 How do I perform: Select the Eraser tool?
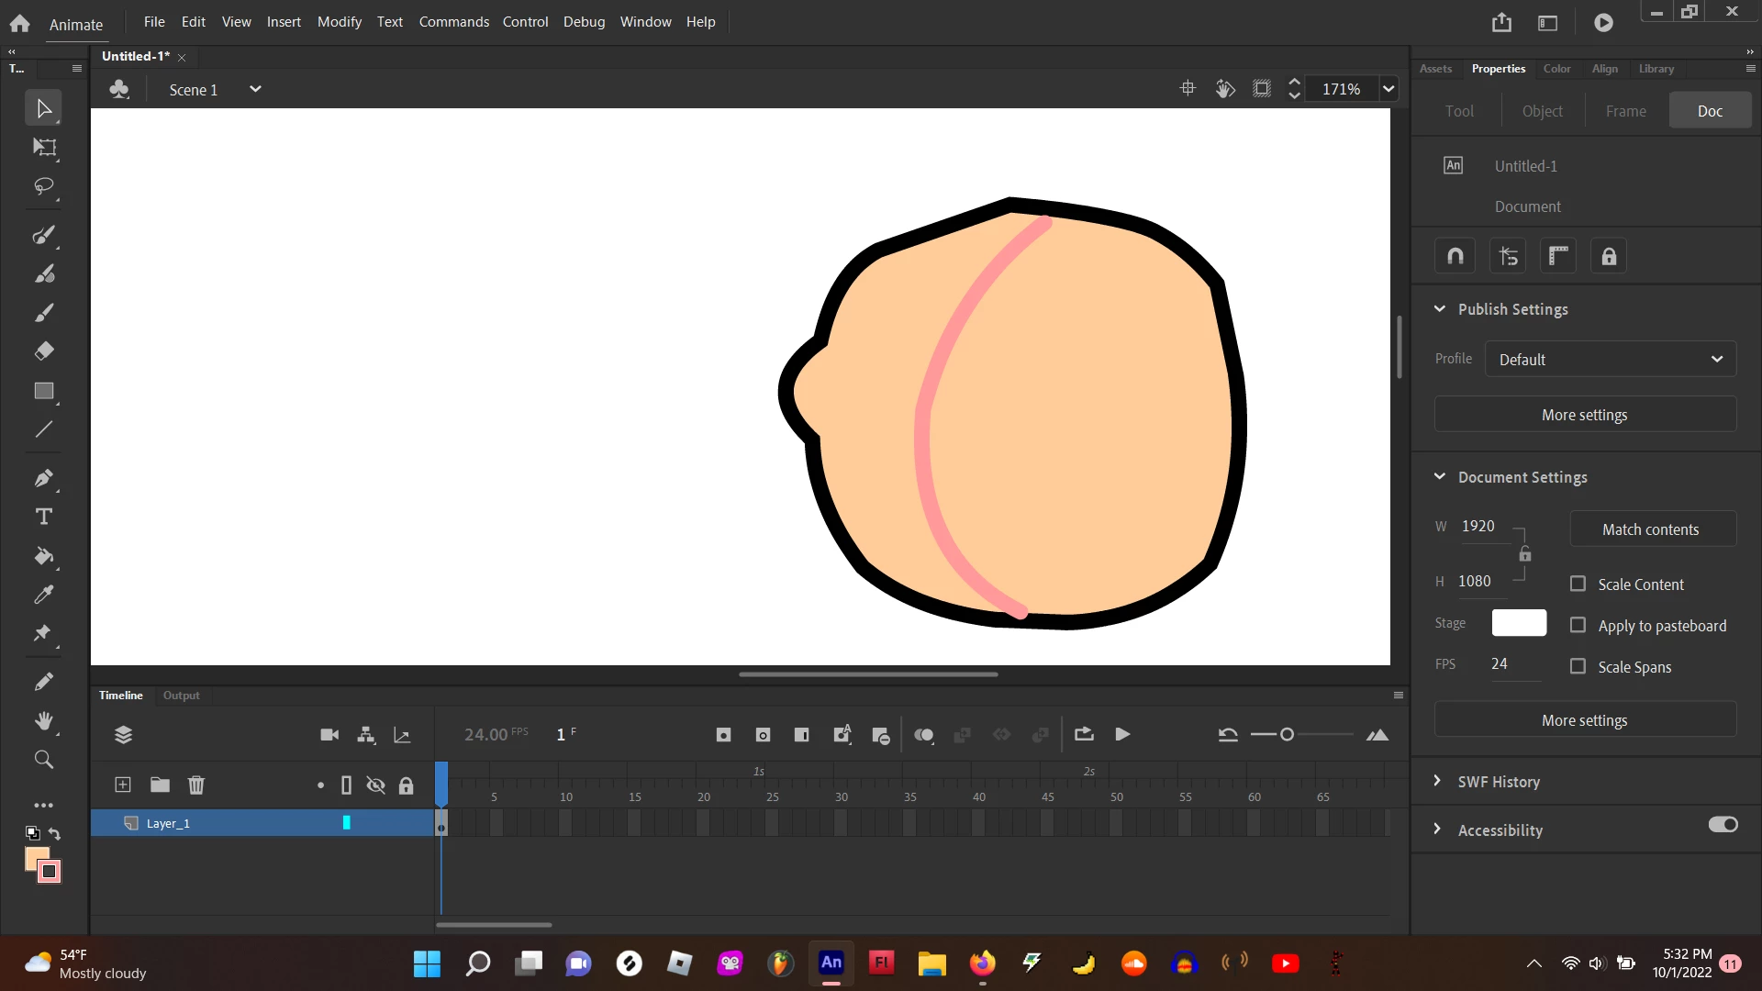[44, 351]
